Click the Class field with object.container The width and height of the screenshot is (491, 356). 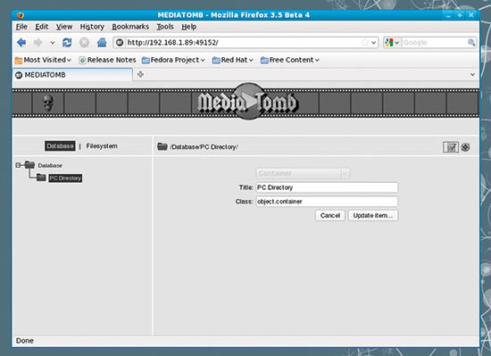point(327,202)
